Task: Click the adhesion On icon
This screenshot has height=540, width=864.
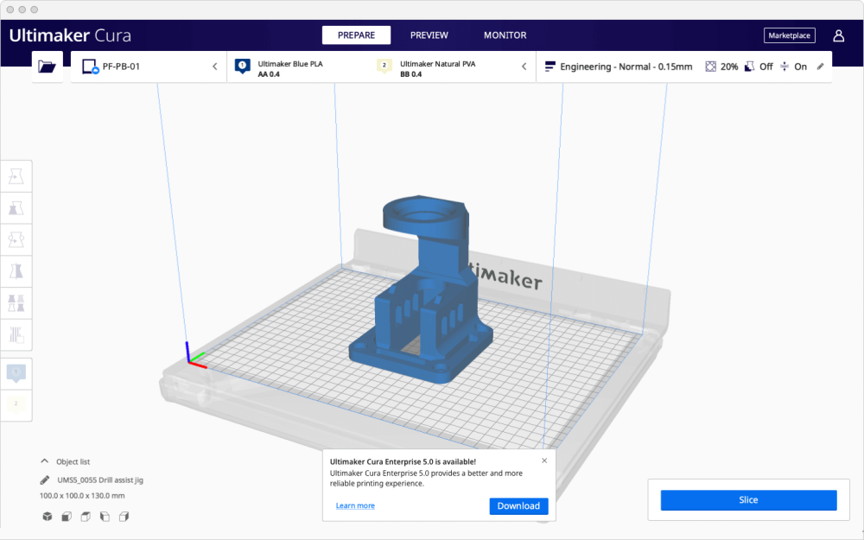Action: coord(785,67)
